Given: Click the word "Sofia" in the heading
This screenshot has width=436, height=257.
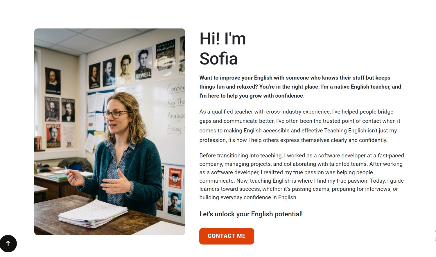Looking at the screenshot, I should tap(218, 59).
